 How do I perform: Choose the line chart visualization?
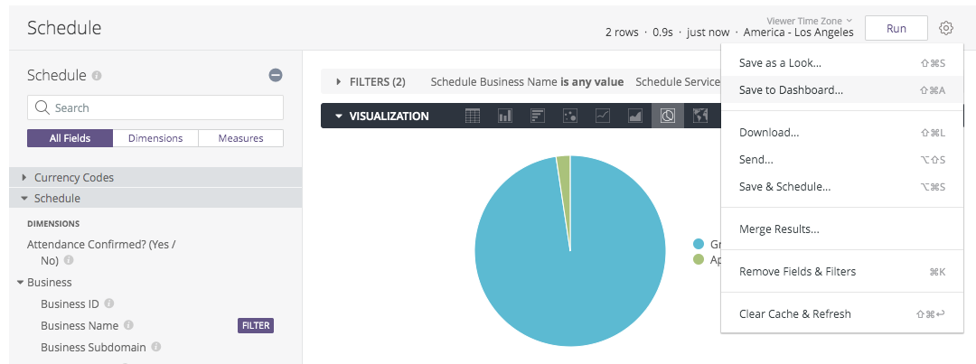click(602, 116)
